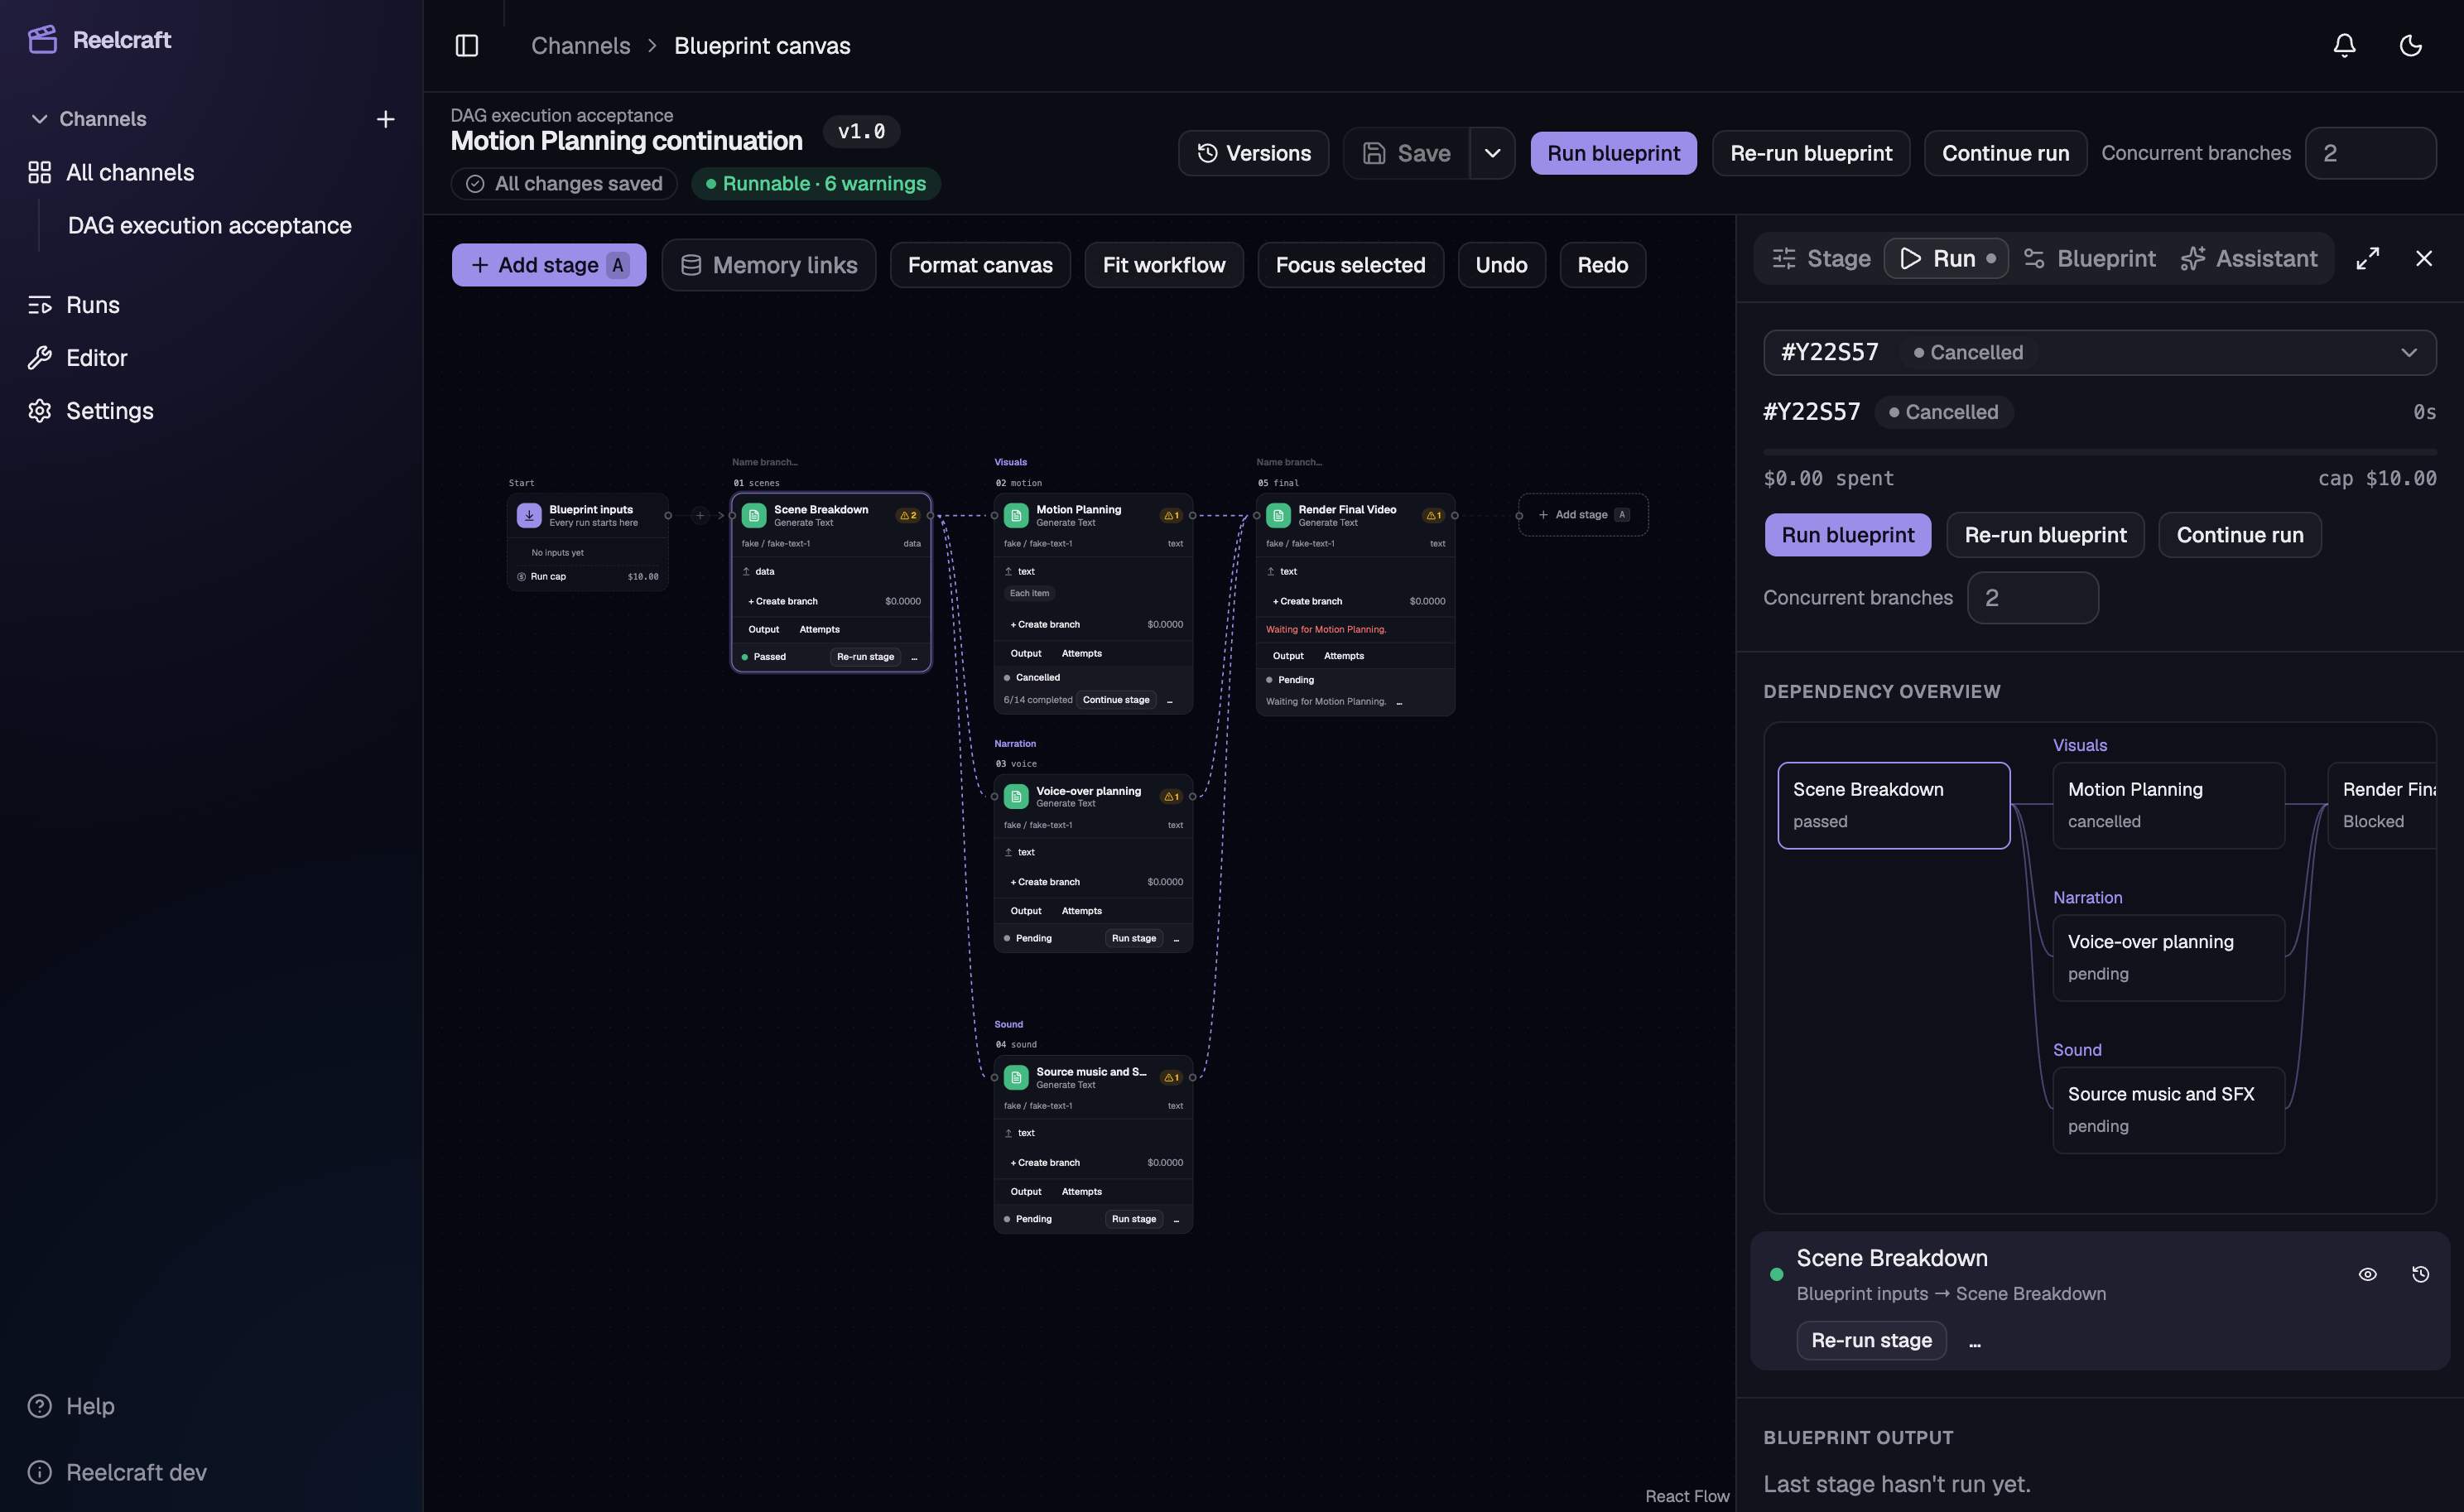Click Fit workflow
The width and height of the screenshot is (2464, 1512).
click(x=1164, y=265)
